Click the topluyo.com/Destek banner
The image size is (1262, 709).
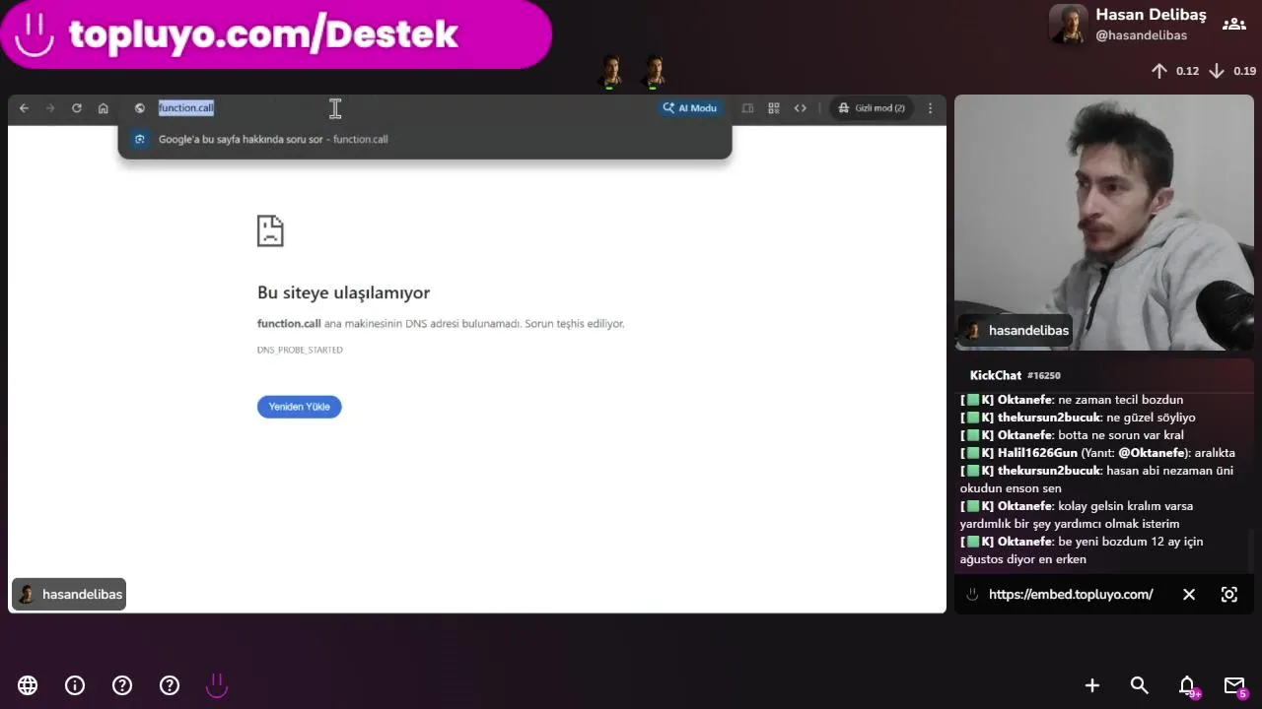point(276,34)
